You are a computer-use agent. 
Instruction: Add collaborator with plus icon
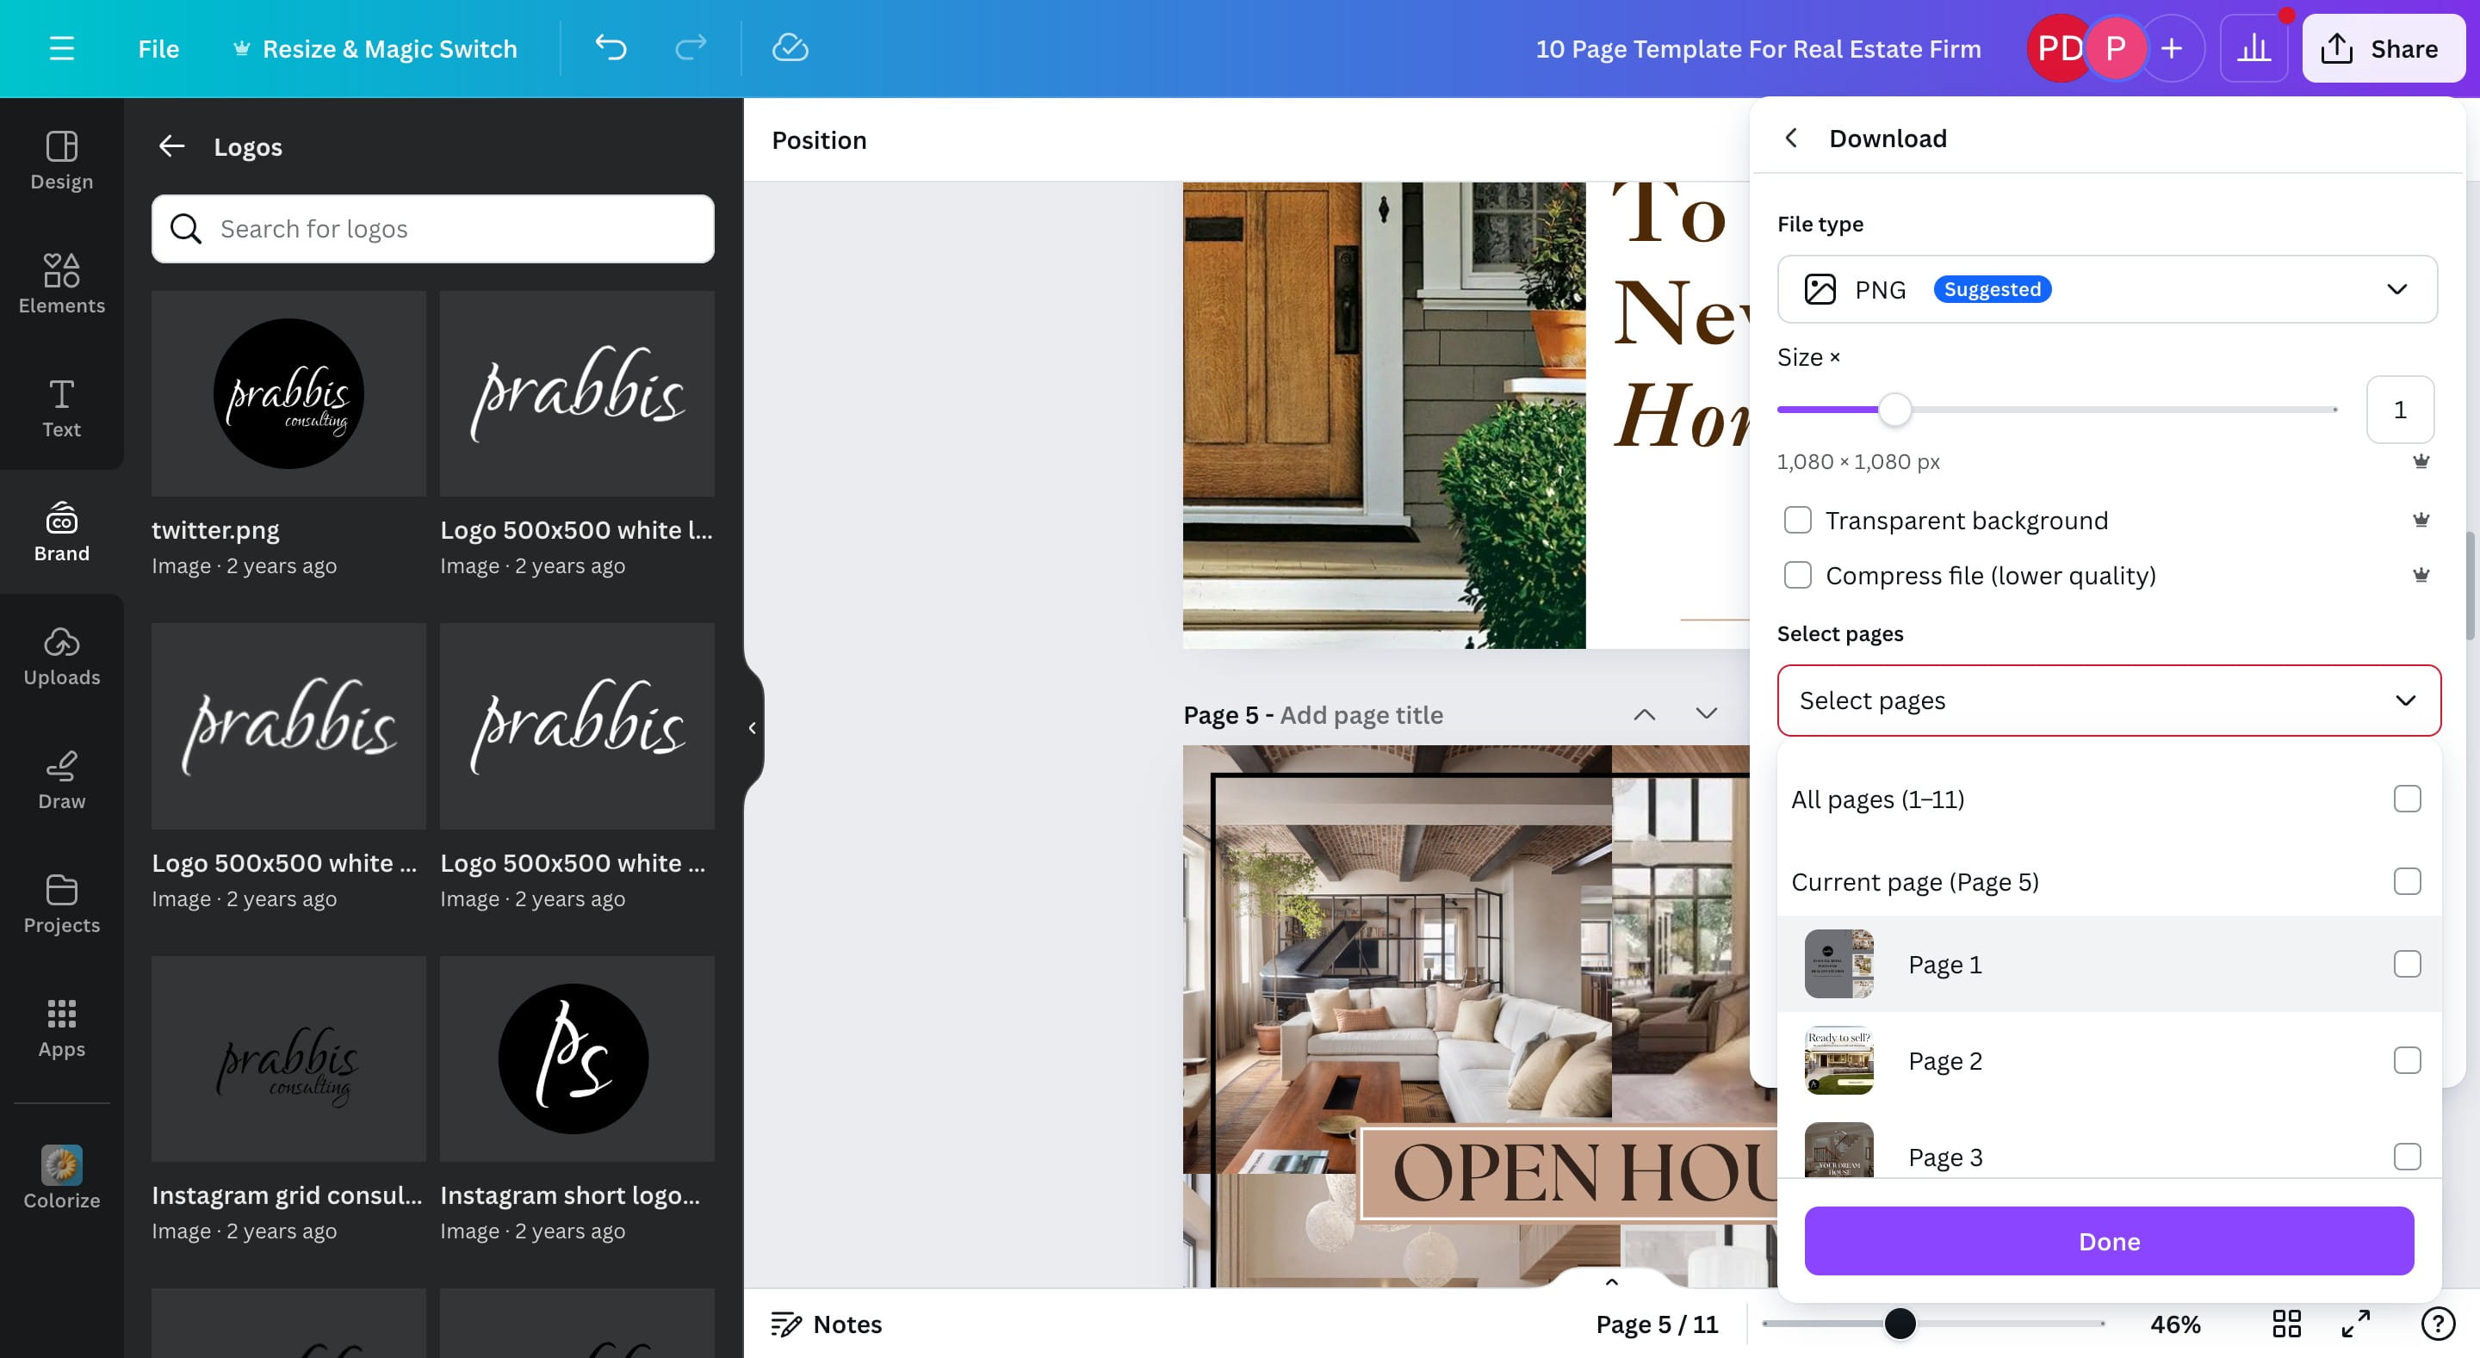pyautogui.click(x=2171, y=48)
